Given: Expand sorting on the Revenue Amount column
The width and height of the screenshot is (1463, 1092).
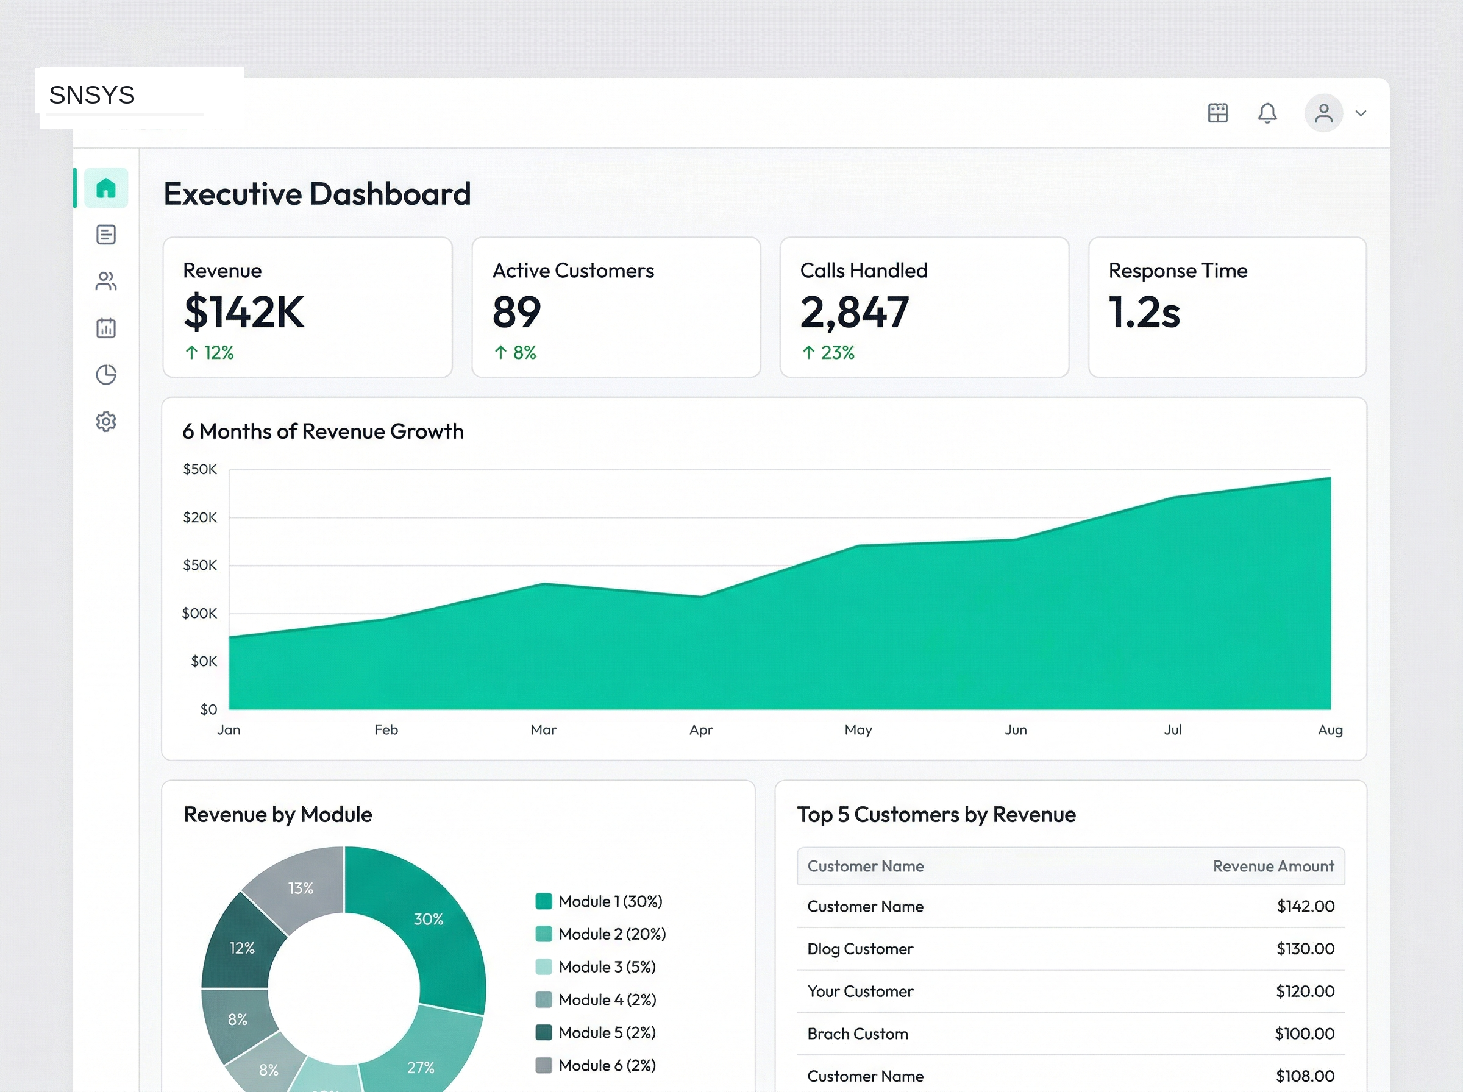Looking at the screenshot, I should point(1273,866).
